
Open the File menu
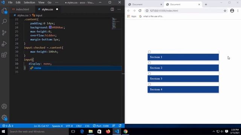click(x=10, y=3)
